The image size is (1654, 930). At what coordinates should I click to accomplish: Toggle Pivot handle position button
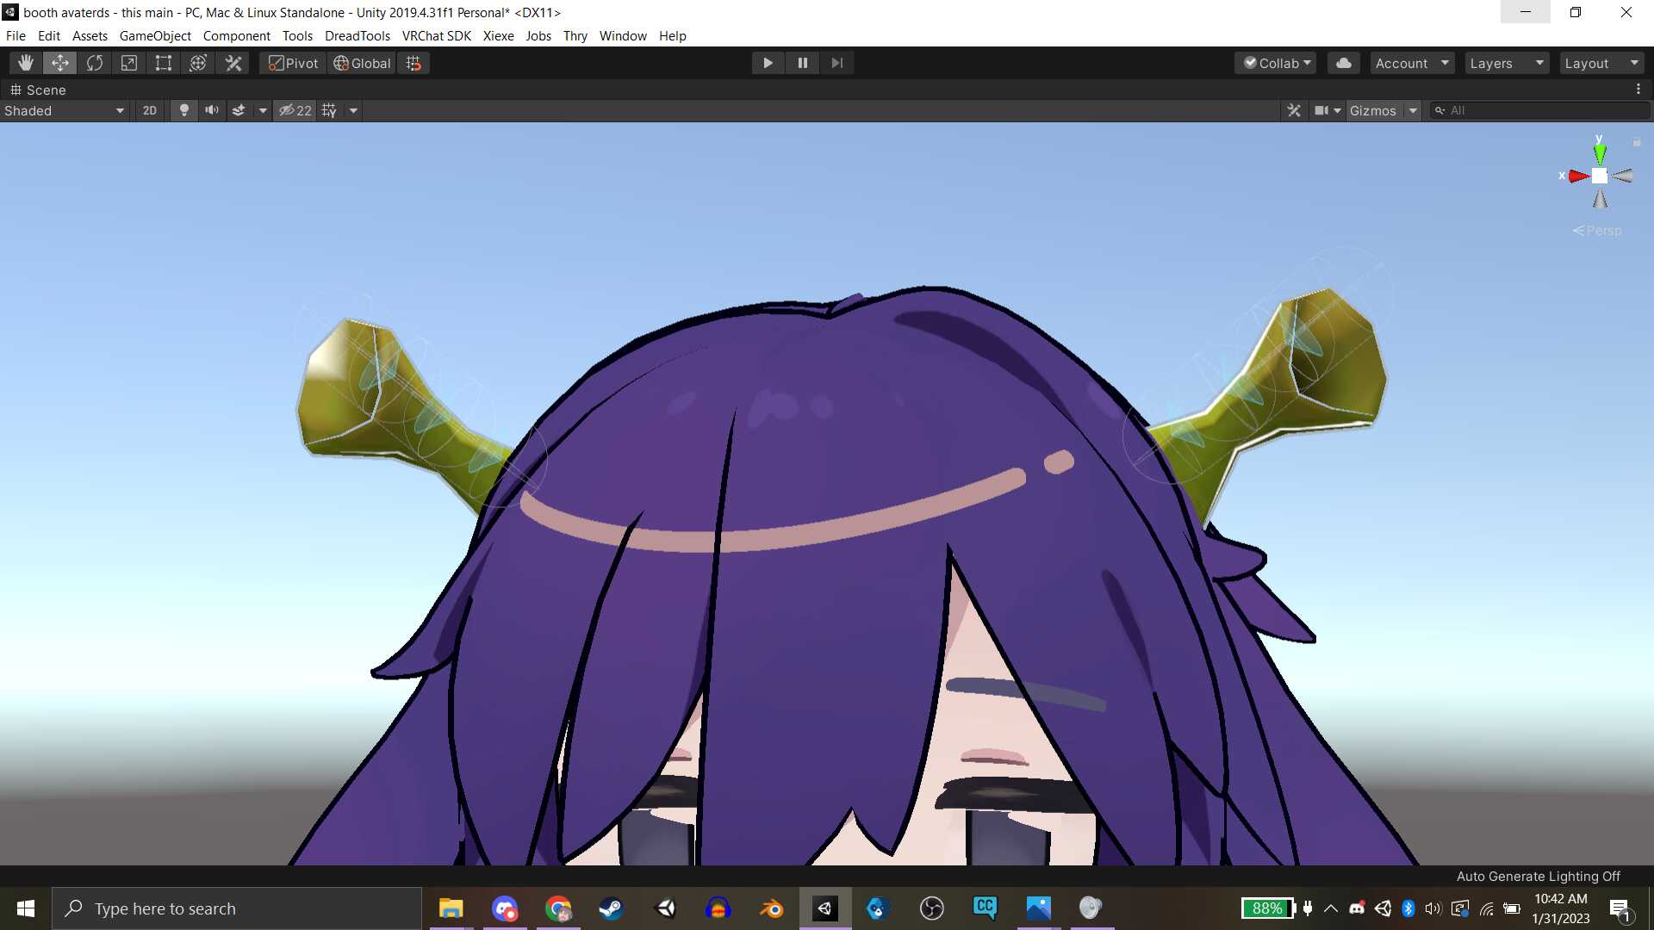(x=293, y=63)
